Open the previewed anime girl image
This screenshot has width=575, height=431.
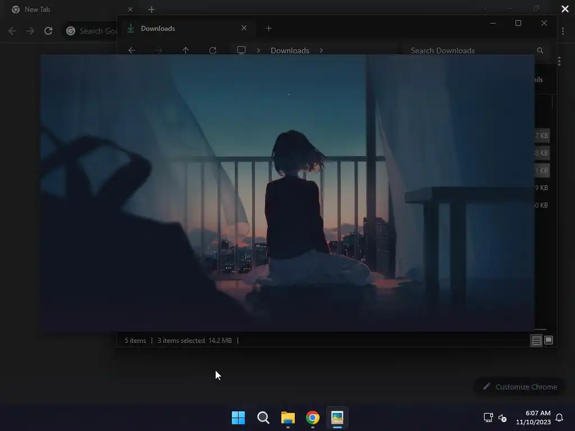[x=287, y=193]
